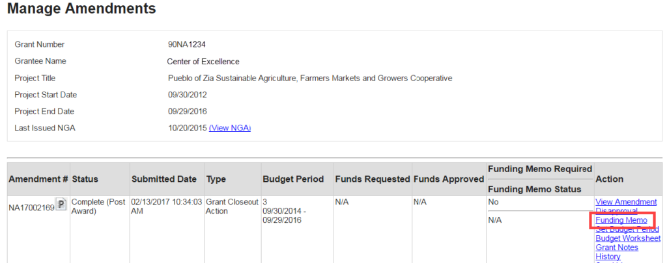Click the Budget Period column header

pyautogui.click(x=292, y=179)
